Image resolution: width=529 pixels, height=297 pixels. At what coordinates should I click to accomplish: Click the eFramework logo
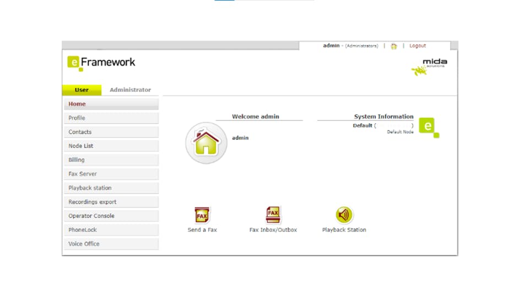click(x=101, y=63)
